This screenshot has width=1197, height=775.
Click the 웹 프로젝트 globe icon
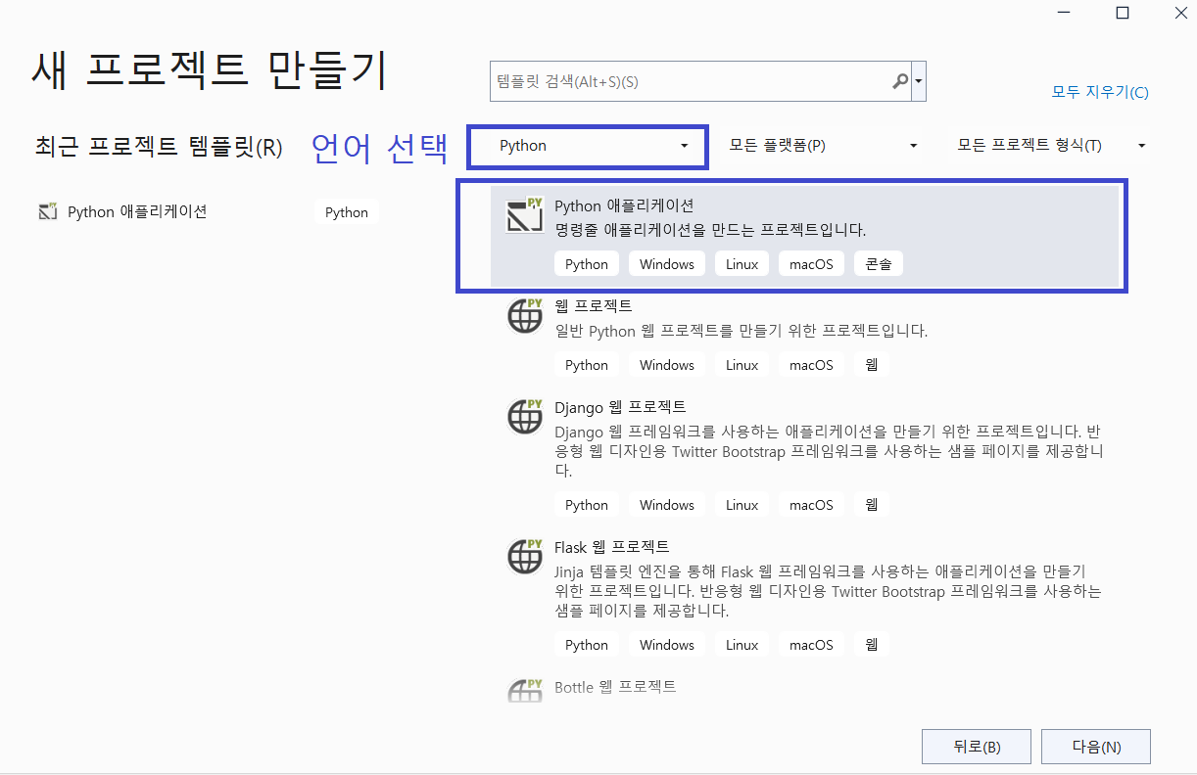coord(524,315)
